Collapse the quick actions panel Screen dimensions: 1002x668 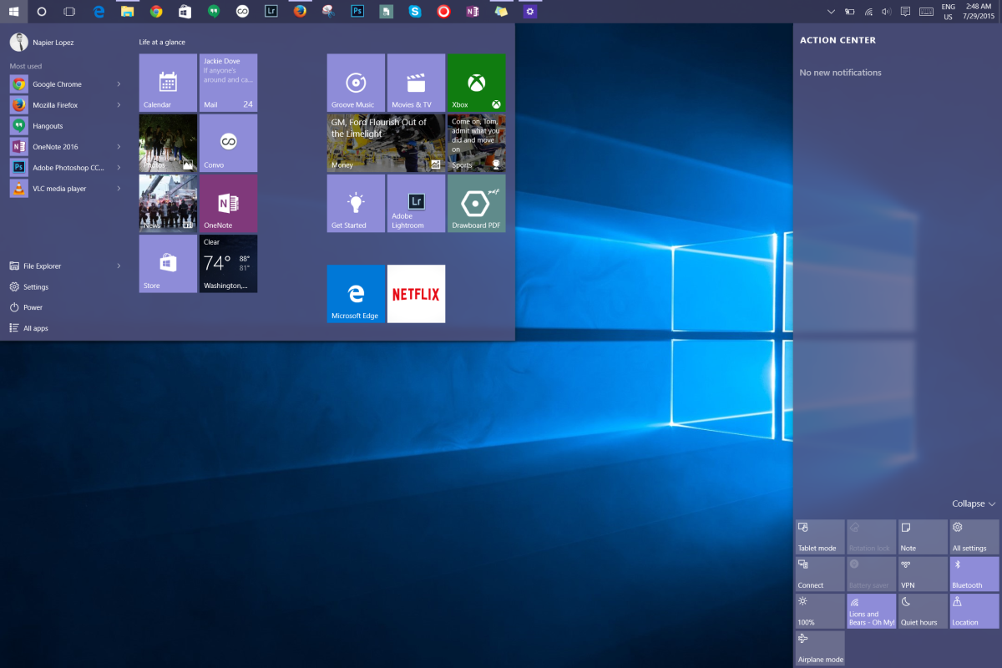pos(974,504)
